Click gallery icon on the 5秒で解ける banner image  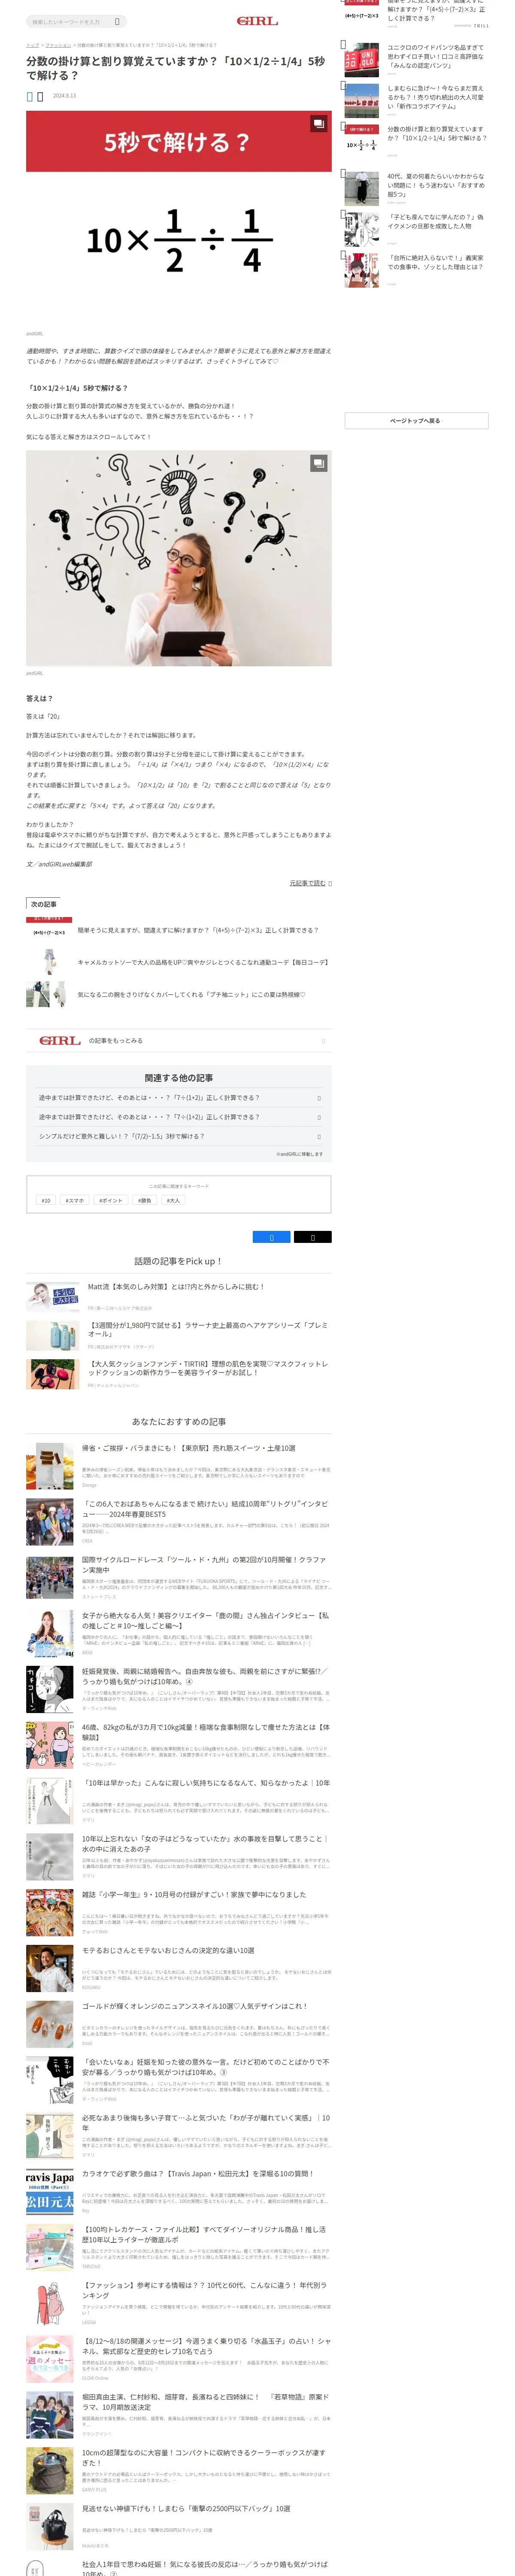(x=318, y=124)
